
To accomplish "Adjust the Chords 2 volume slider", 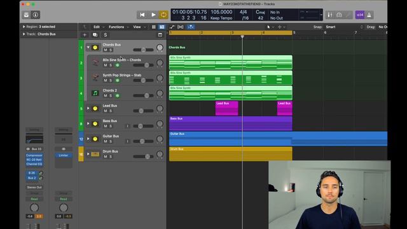I will tap(143, 96).
